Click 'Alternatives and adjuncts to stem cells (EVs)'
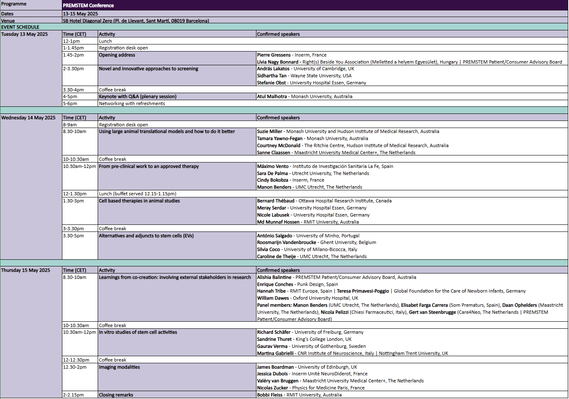Screen dimensions: 569x399 177,246
